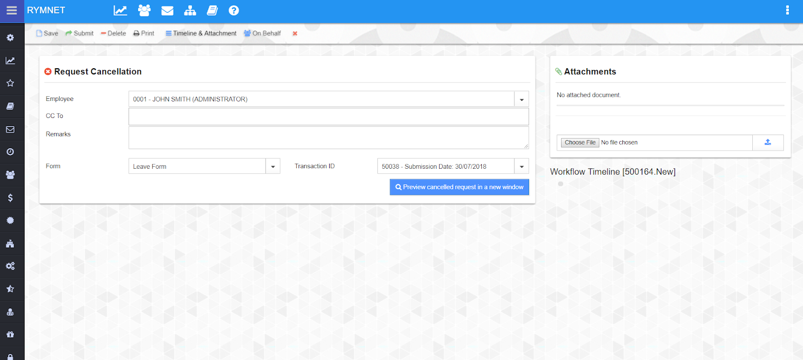
Task: Upload the attachment with upload arrow button
Action: 767,143
